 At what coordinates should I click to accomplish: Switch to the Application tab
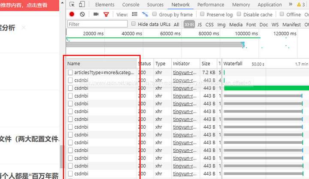pos(270,5)
